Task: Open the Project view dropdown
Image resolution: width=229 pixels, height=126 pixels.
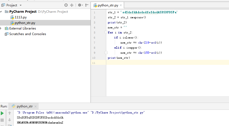Action: click(21, 5)
